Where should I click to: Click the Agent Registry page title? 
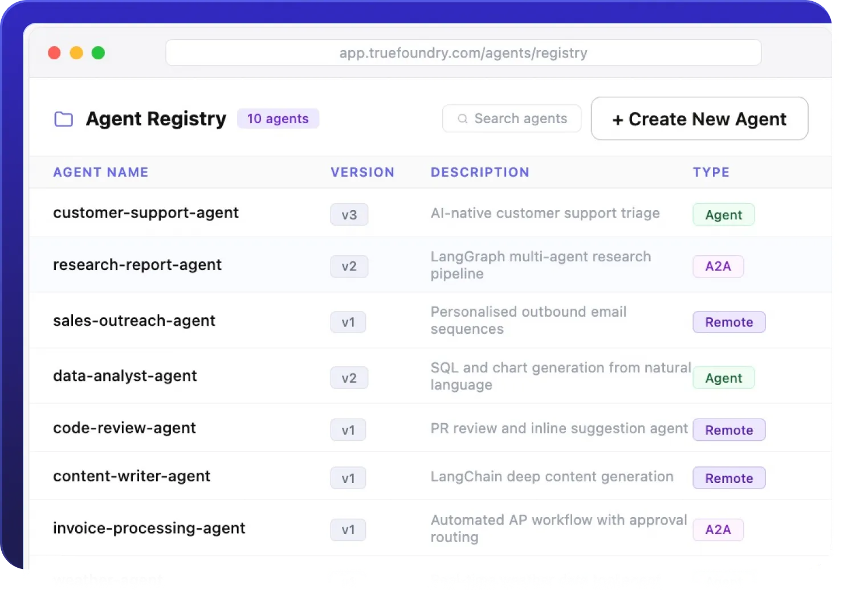[156, 118]
